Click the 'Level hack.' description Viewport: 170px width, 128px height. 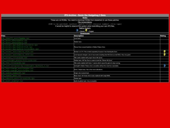77,38
